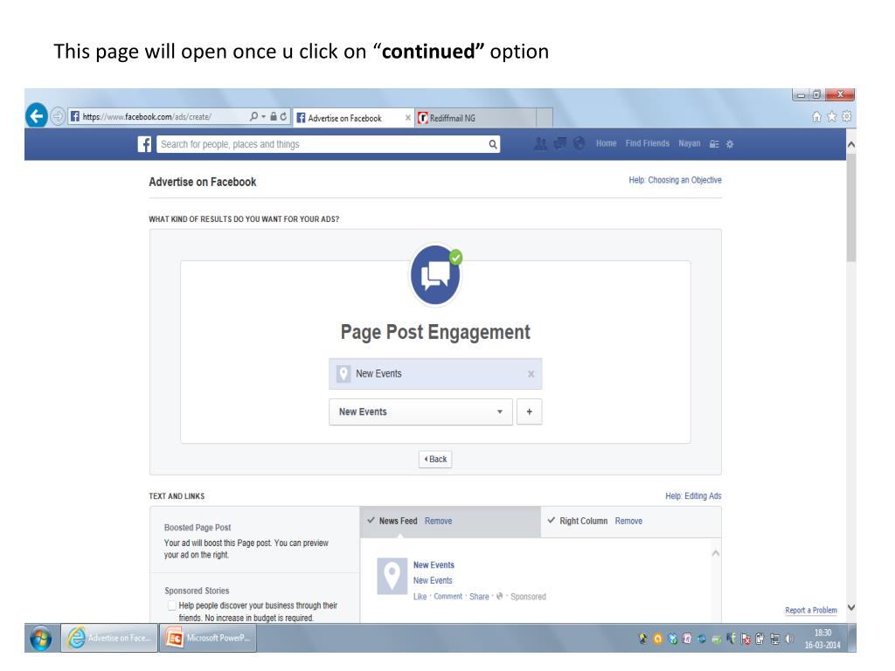Open the New Events post dropdown
This screenshot has height=671, width=895.
[x=420, y=412]
